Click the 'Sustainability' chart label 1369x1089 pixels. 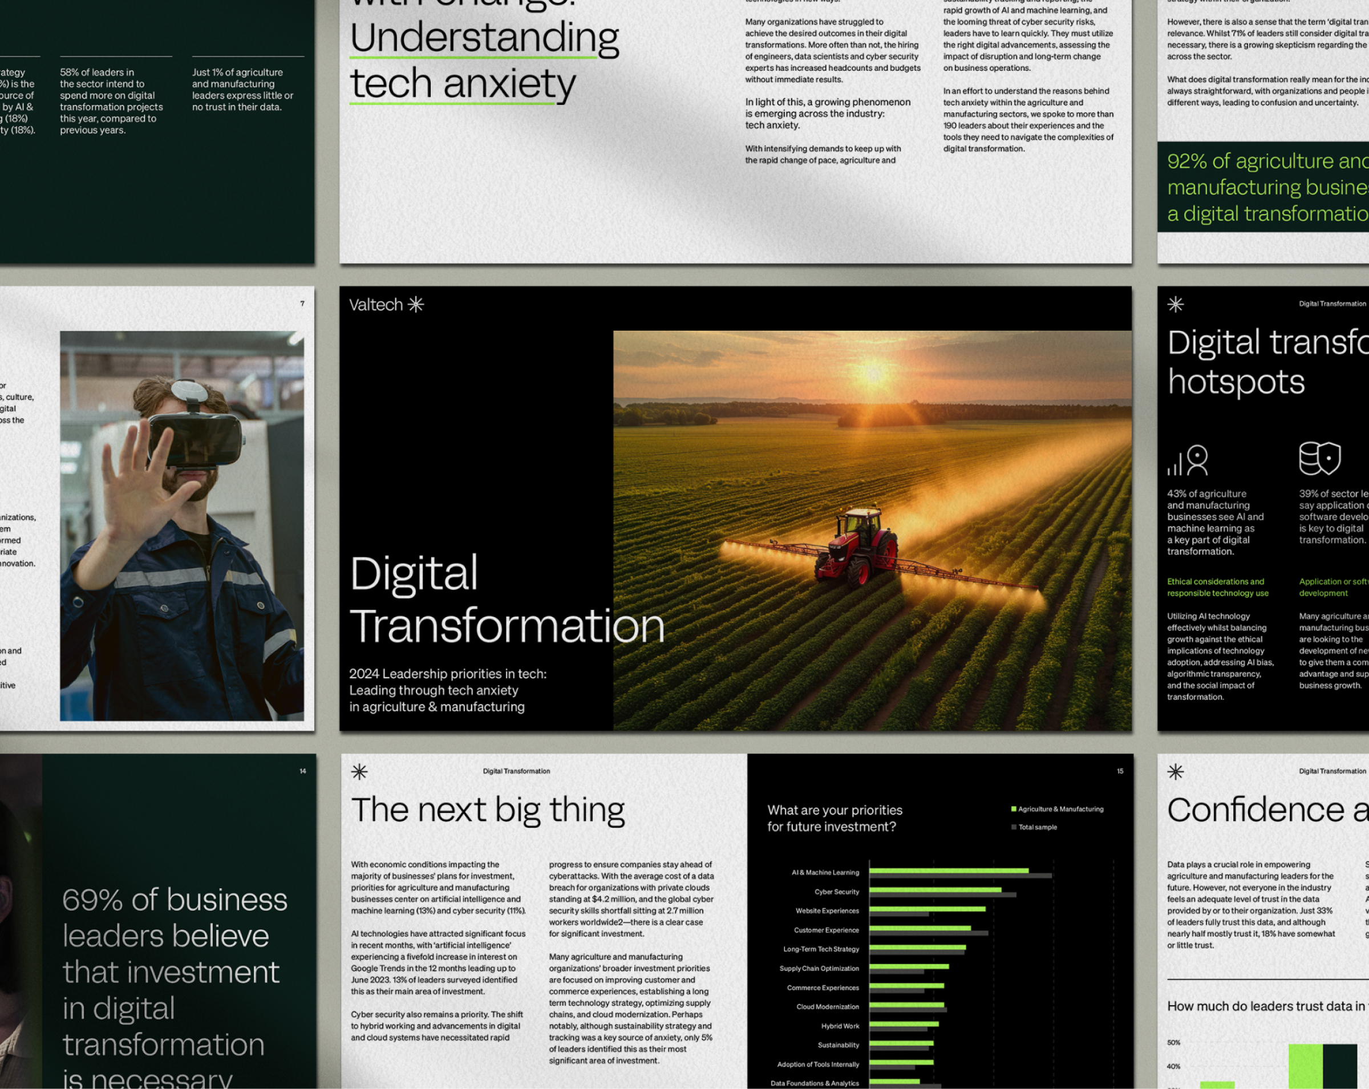[838, 1045]
